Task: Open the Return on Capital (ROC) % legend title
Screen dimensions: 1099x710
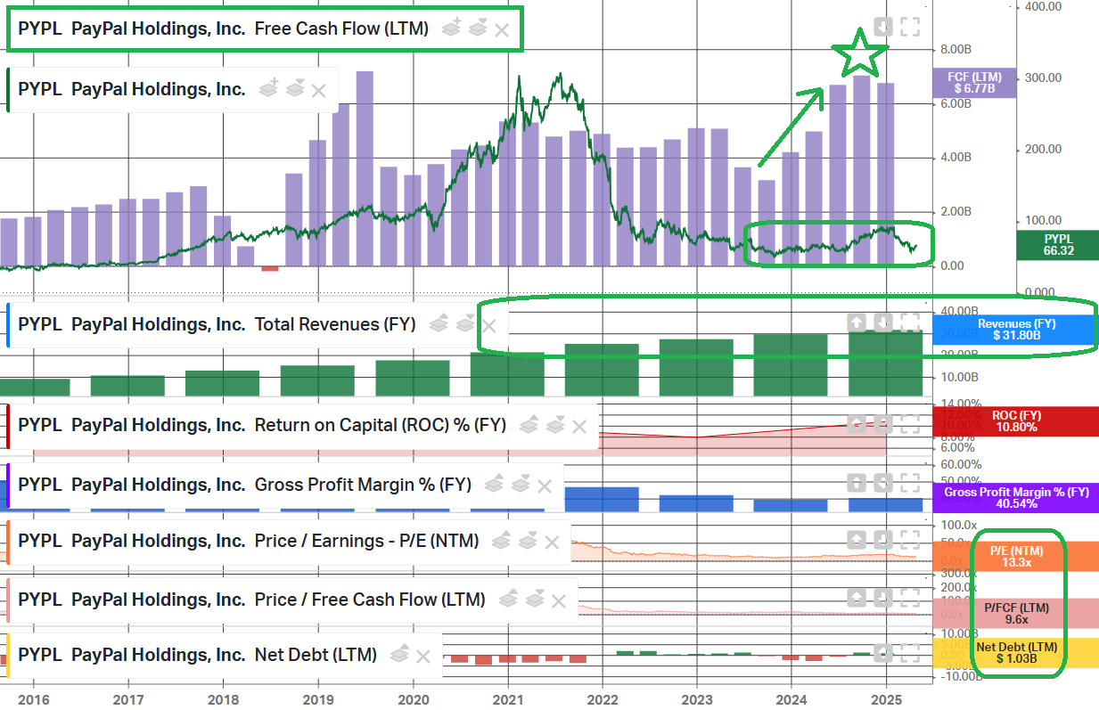Action: [x=262, y=425]
